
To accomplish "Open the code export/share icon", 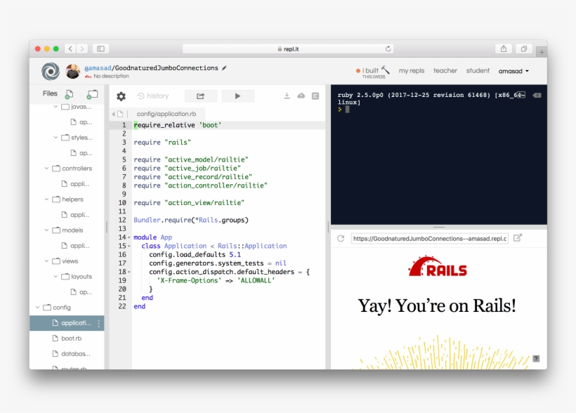I will pos(200,96).
